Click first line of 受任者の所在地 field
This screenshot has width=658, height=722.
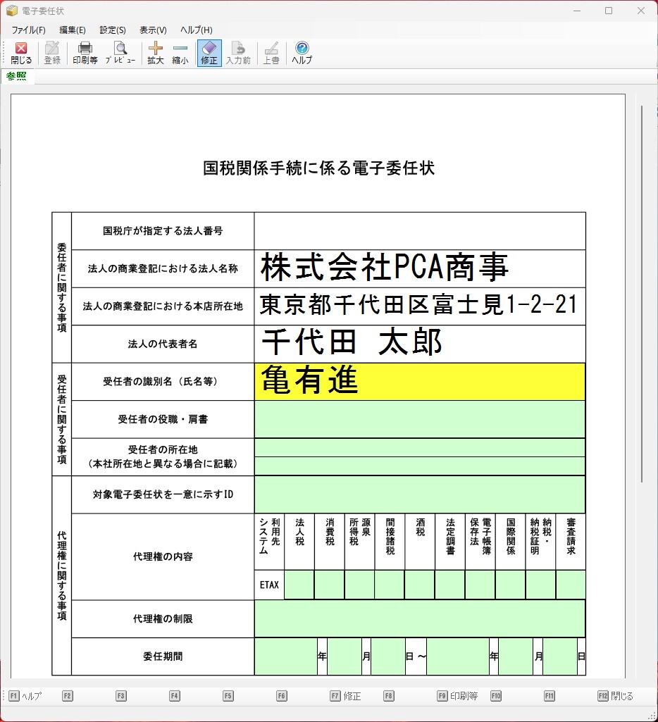click(x=419, y=447)
